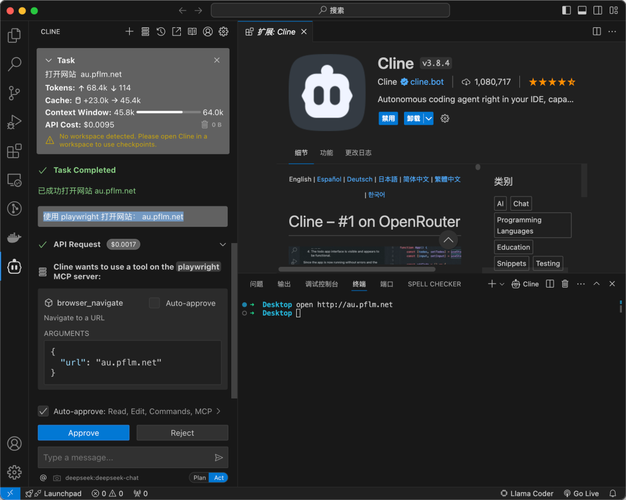The height and width of the screenshot is (500, 626).
Task: Open the Cline account icon
Action: click(208, 32)
